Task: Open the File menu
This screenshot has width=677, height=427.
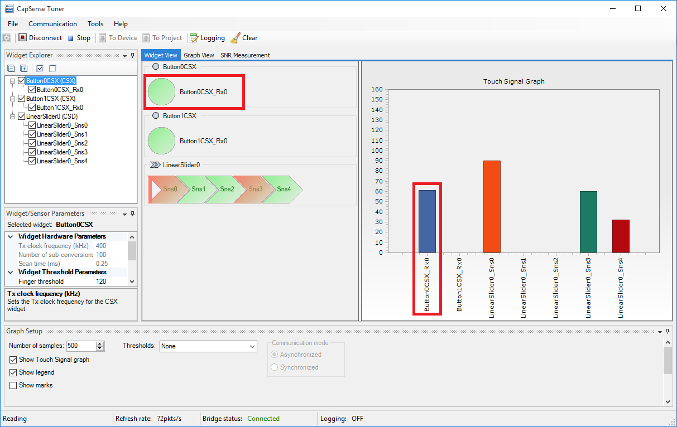Action: (x=13, y=24)
